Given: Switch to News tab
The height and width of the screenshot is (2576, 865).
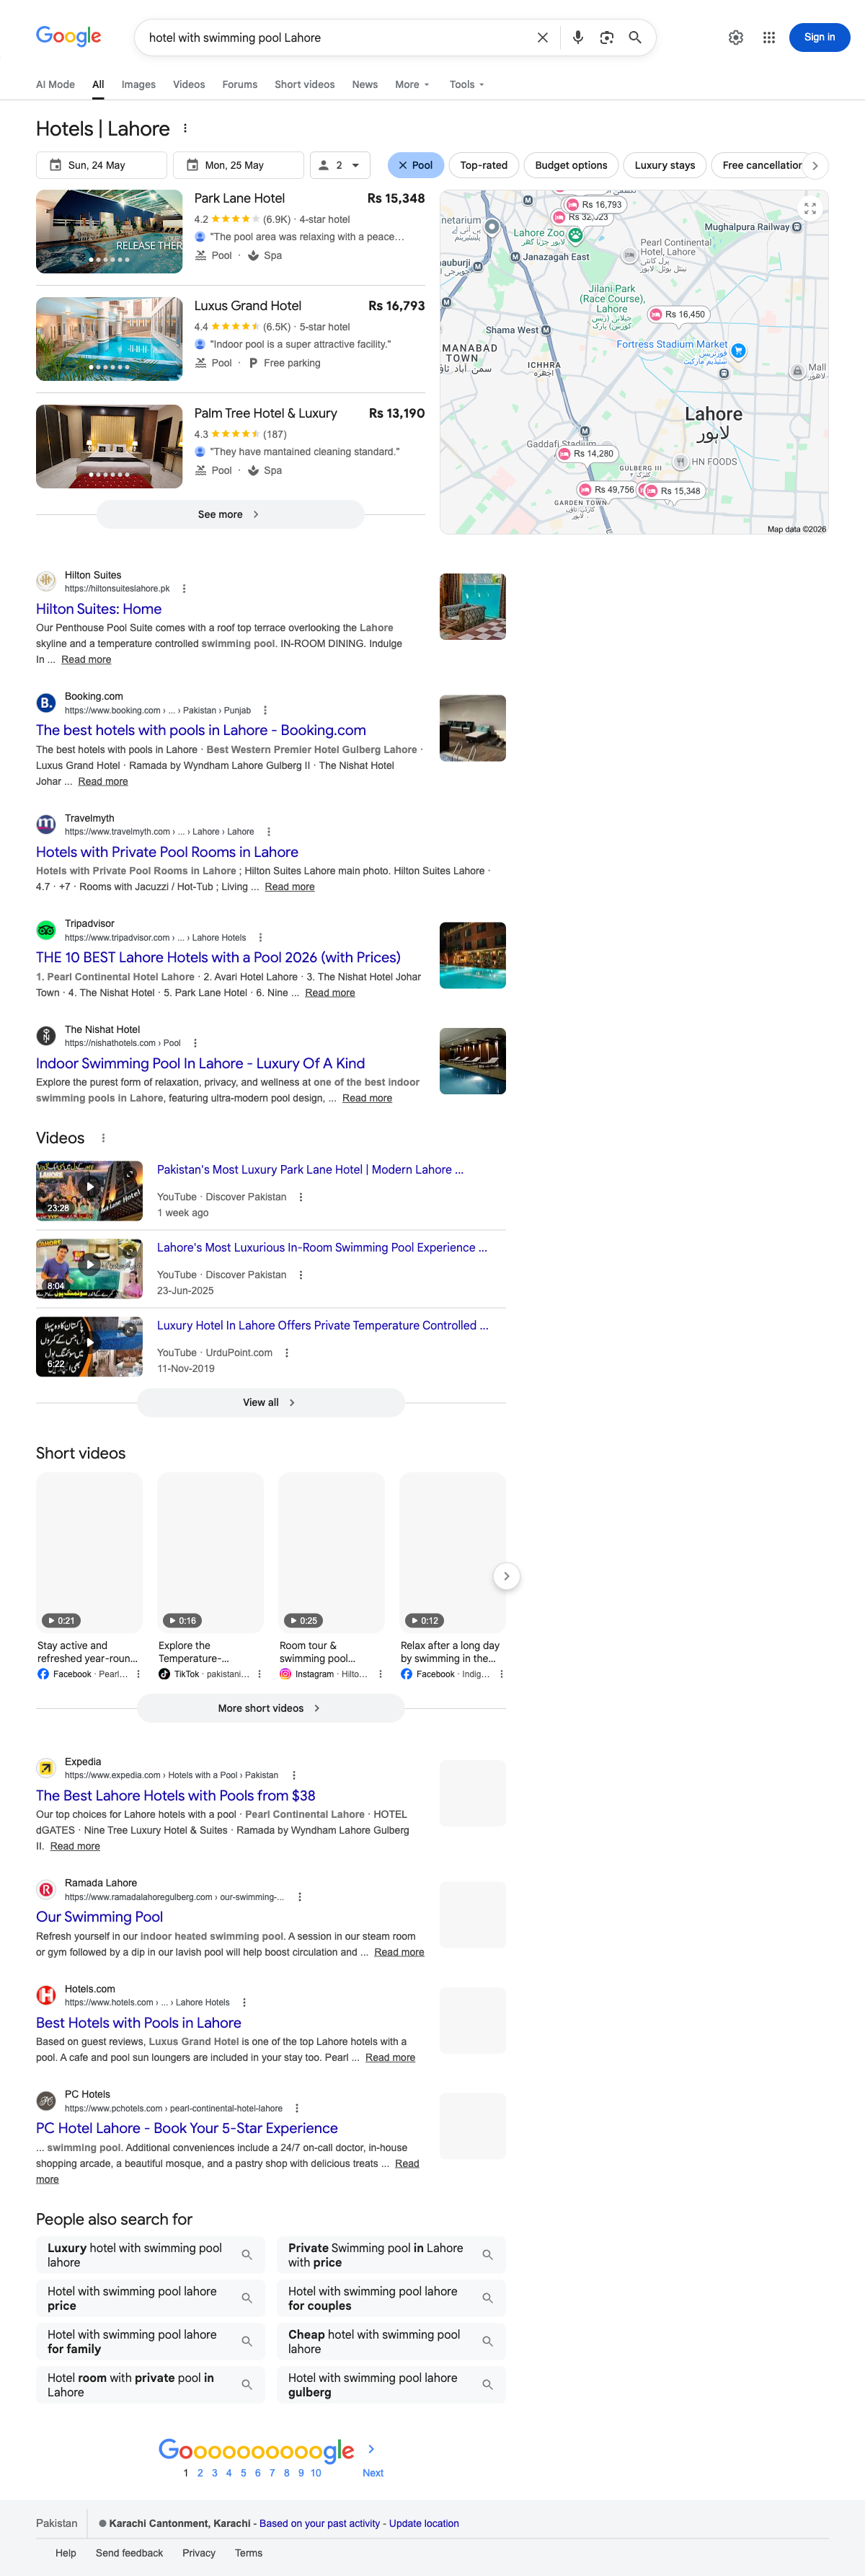Looking at the screenshot, I should click(365, 85).
